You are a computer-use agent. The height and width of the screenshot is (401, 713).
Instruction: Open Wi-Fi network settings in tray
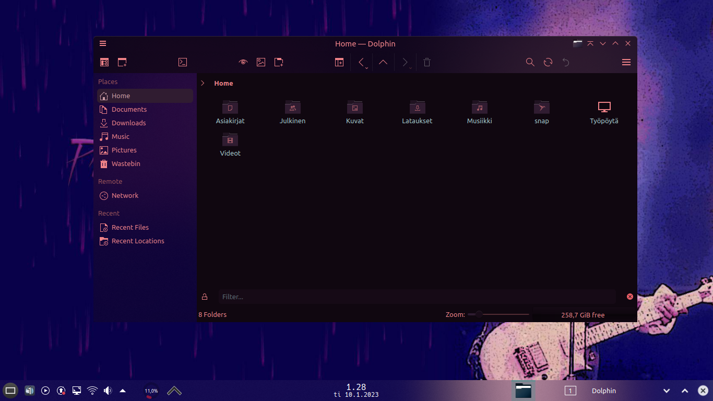click(92, 390)
